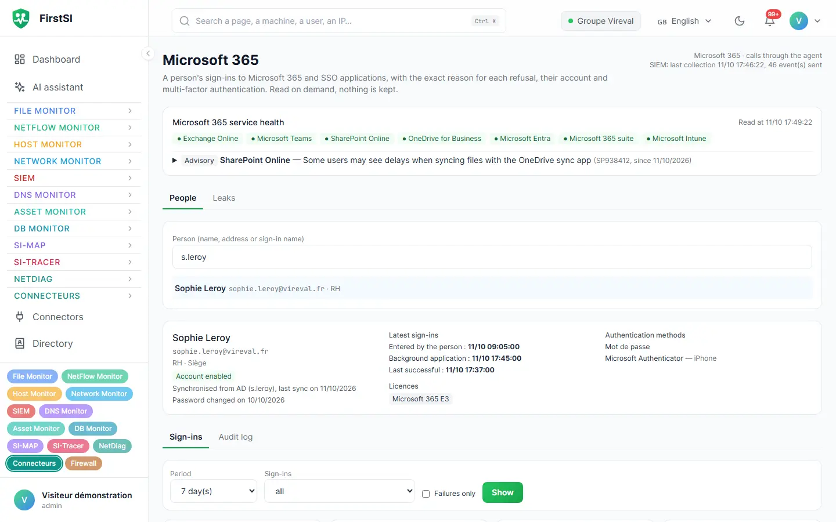Focus the global search box
836x522 pixels.
point(339,21)
